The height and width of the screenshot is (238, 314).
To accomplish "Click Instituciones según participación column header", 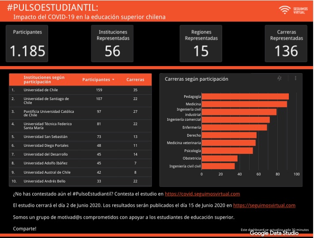I will pos(44,79).
